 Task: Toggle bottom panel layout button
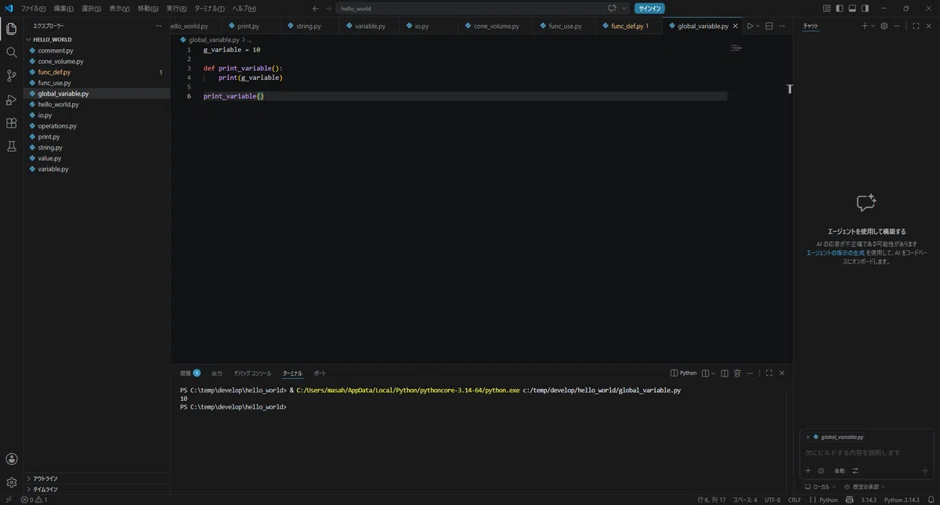pos(852,9)
